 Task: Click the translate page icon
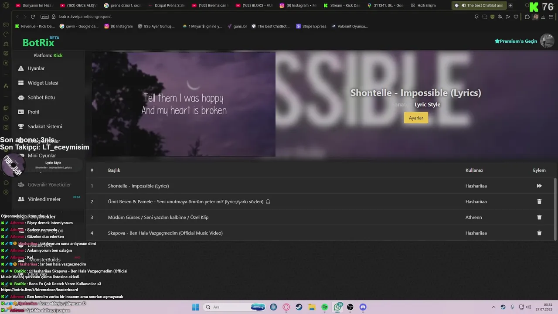point(500,17)
